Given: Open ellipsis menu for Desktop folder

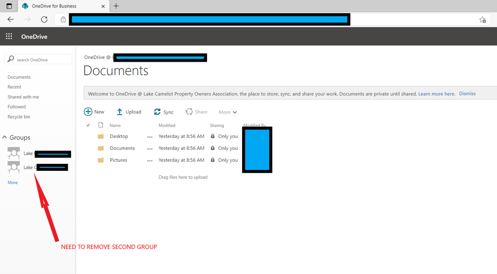Looking at the screenshot, I should pyautogui.click(x=150, y=137).
